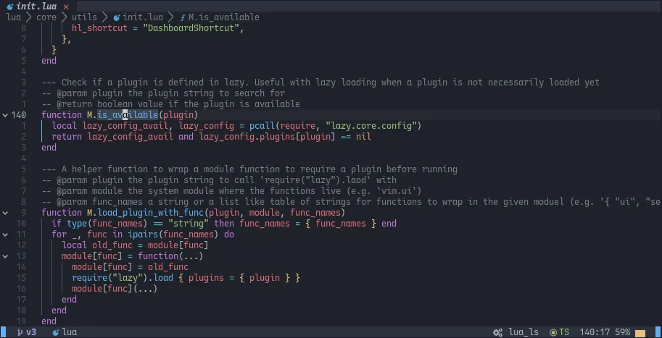Click the M.is_available breadcrumb symbol
The height and width of the screenshot is (338, 662).
223,17
